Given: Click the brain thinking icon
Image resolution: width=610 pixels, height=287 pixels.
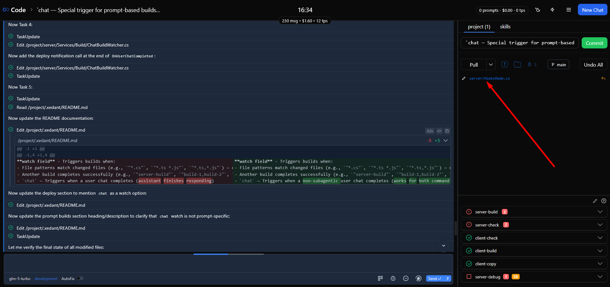Looking at the screenshot, I should point(393,278).
